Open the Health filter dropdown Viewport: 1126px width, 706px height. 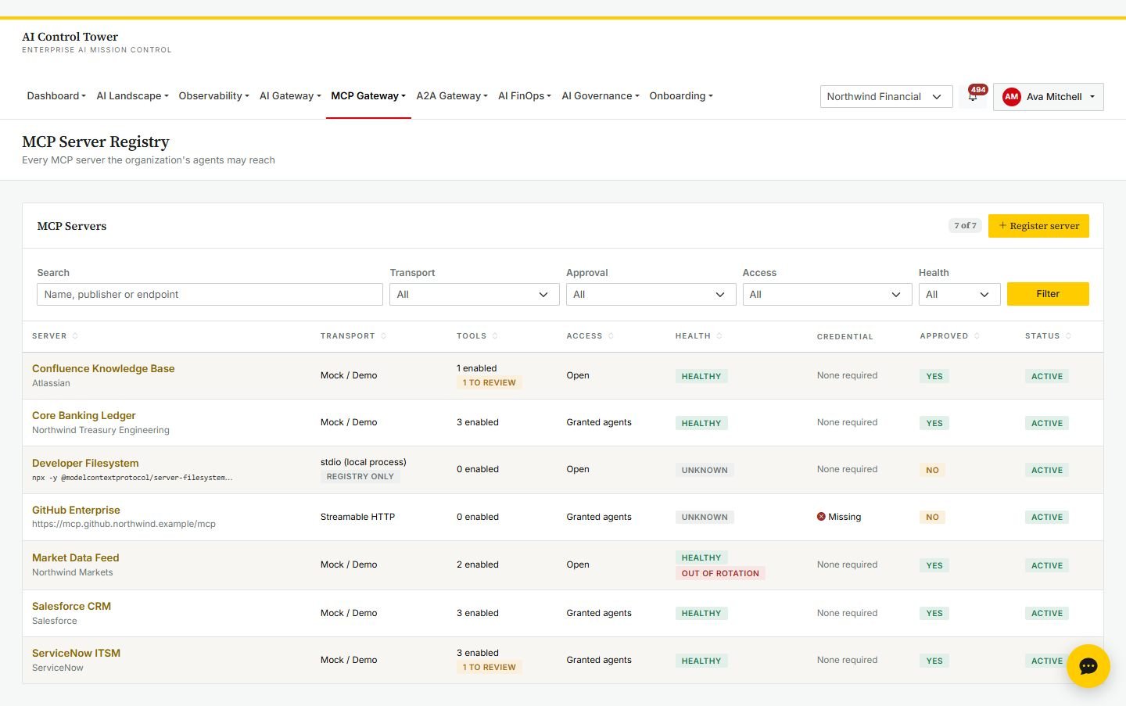959,295
